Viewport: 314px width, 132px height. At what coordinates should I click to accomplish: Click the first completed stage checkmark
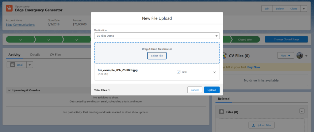tap(21, 39)
